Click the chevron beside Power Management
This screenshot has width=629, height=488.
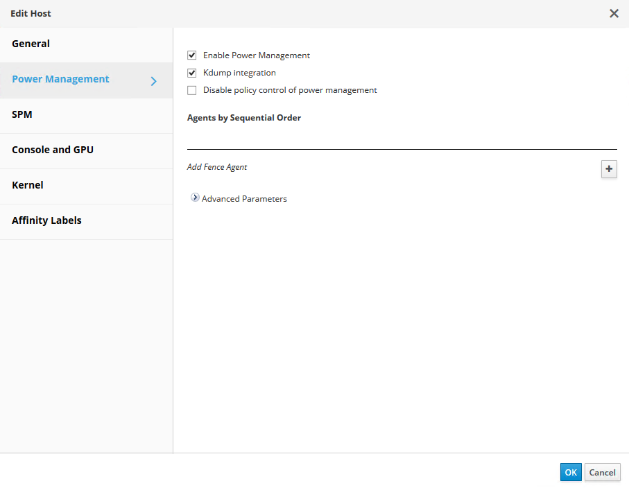tap(154, 81)
